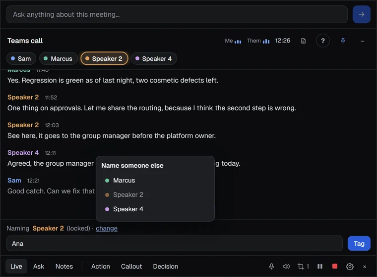This screenshot has height=277, width=377.
Task: Minimize the Teams call panel
Action: [x=362, y=41]
